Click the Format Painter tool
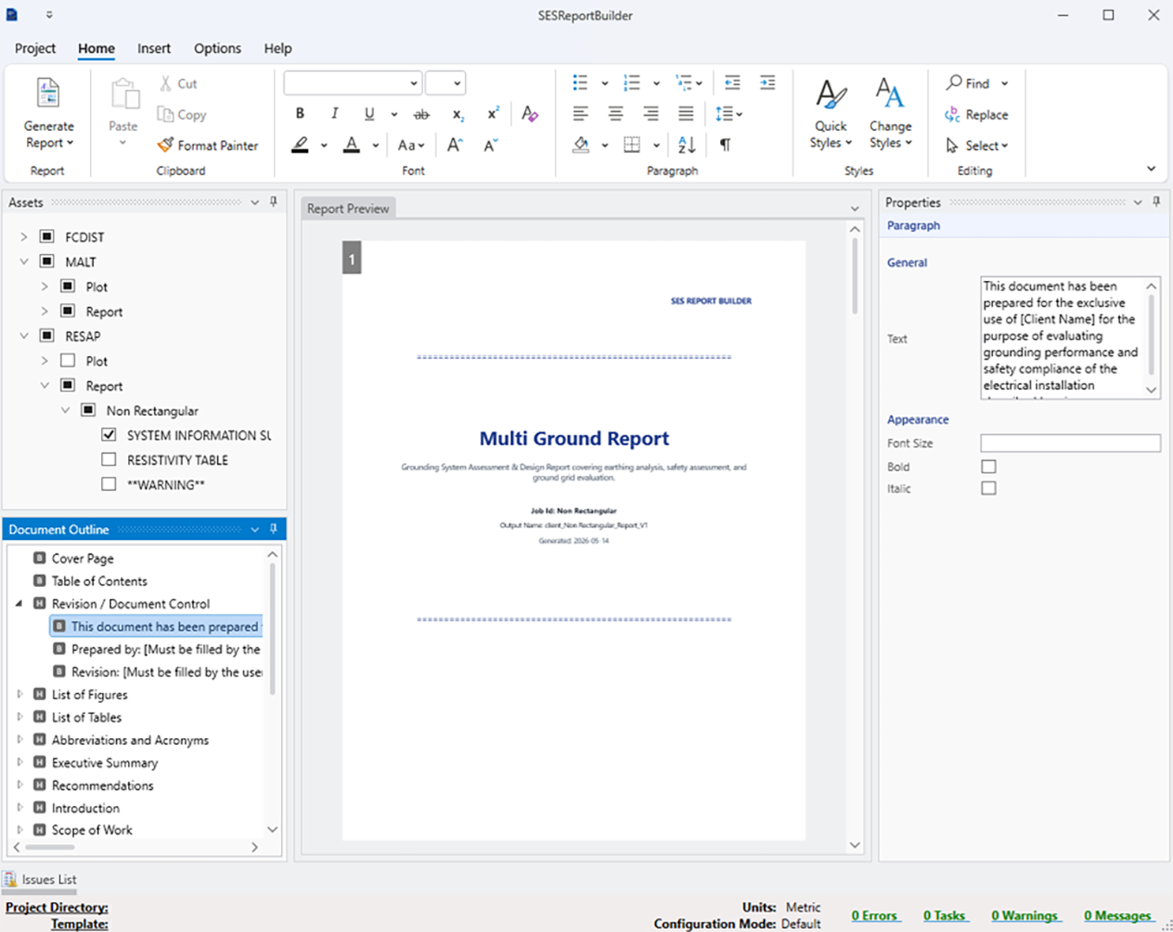The width and height of the screenshot is (1173, 932). [x=208, y=145]
